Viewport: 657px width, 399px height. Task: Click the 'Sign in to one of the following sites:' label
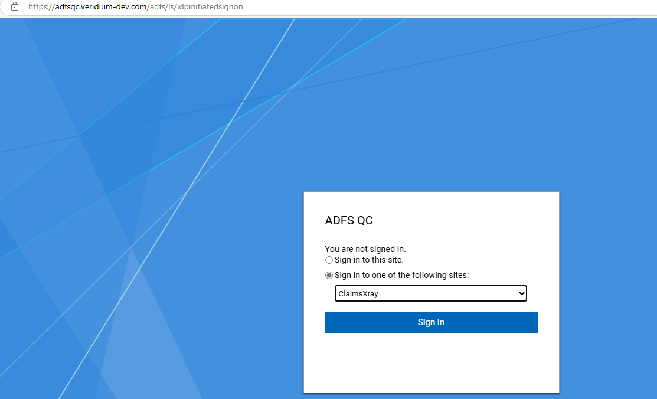click(x=401, y=276)
